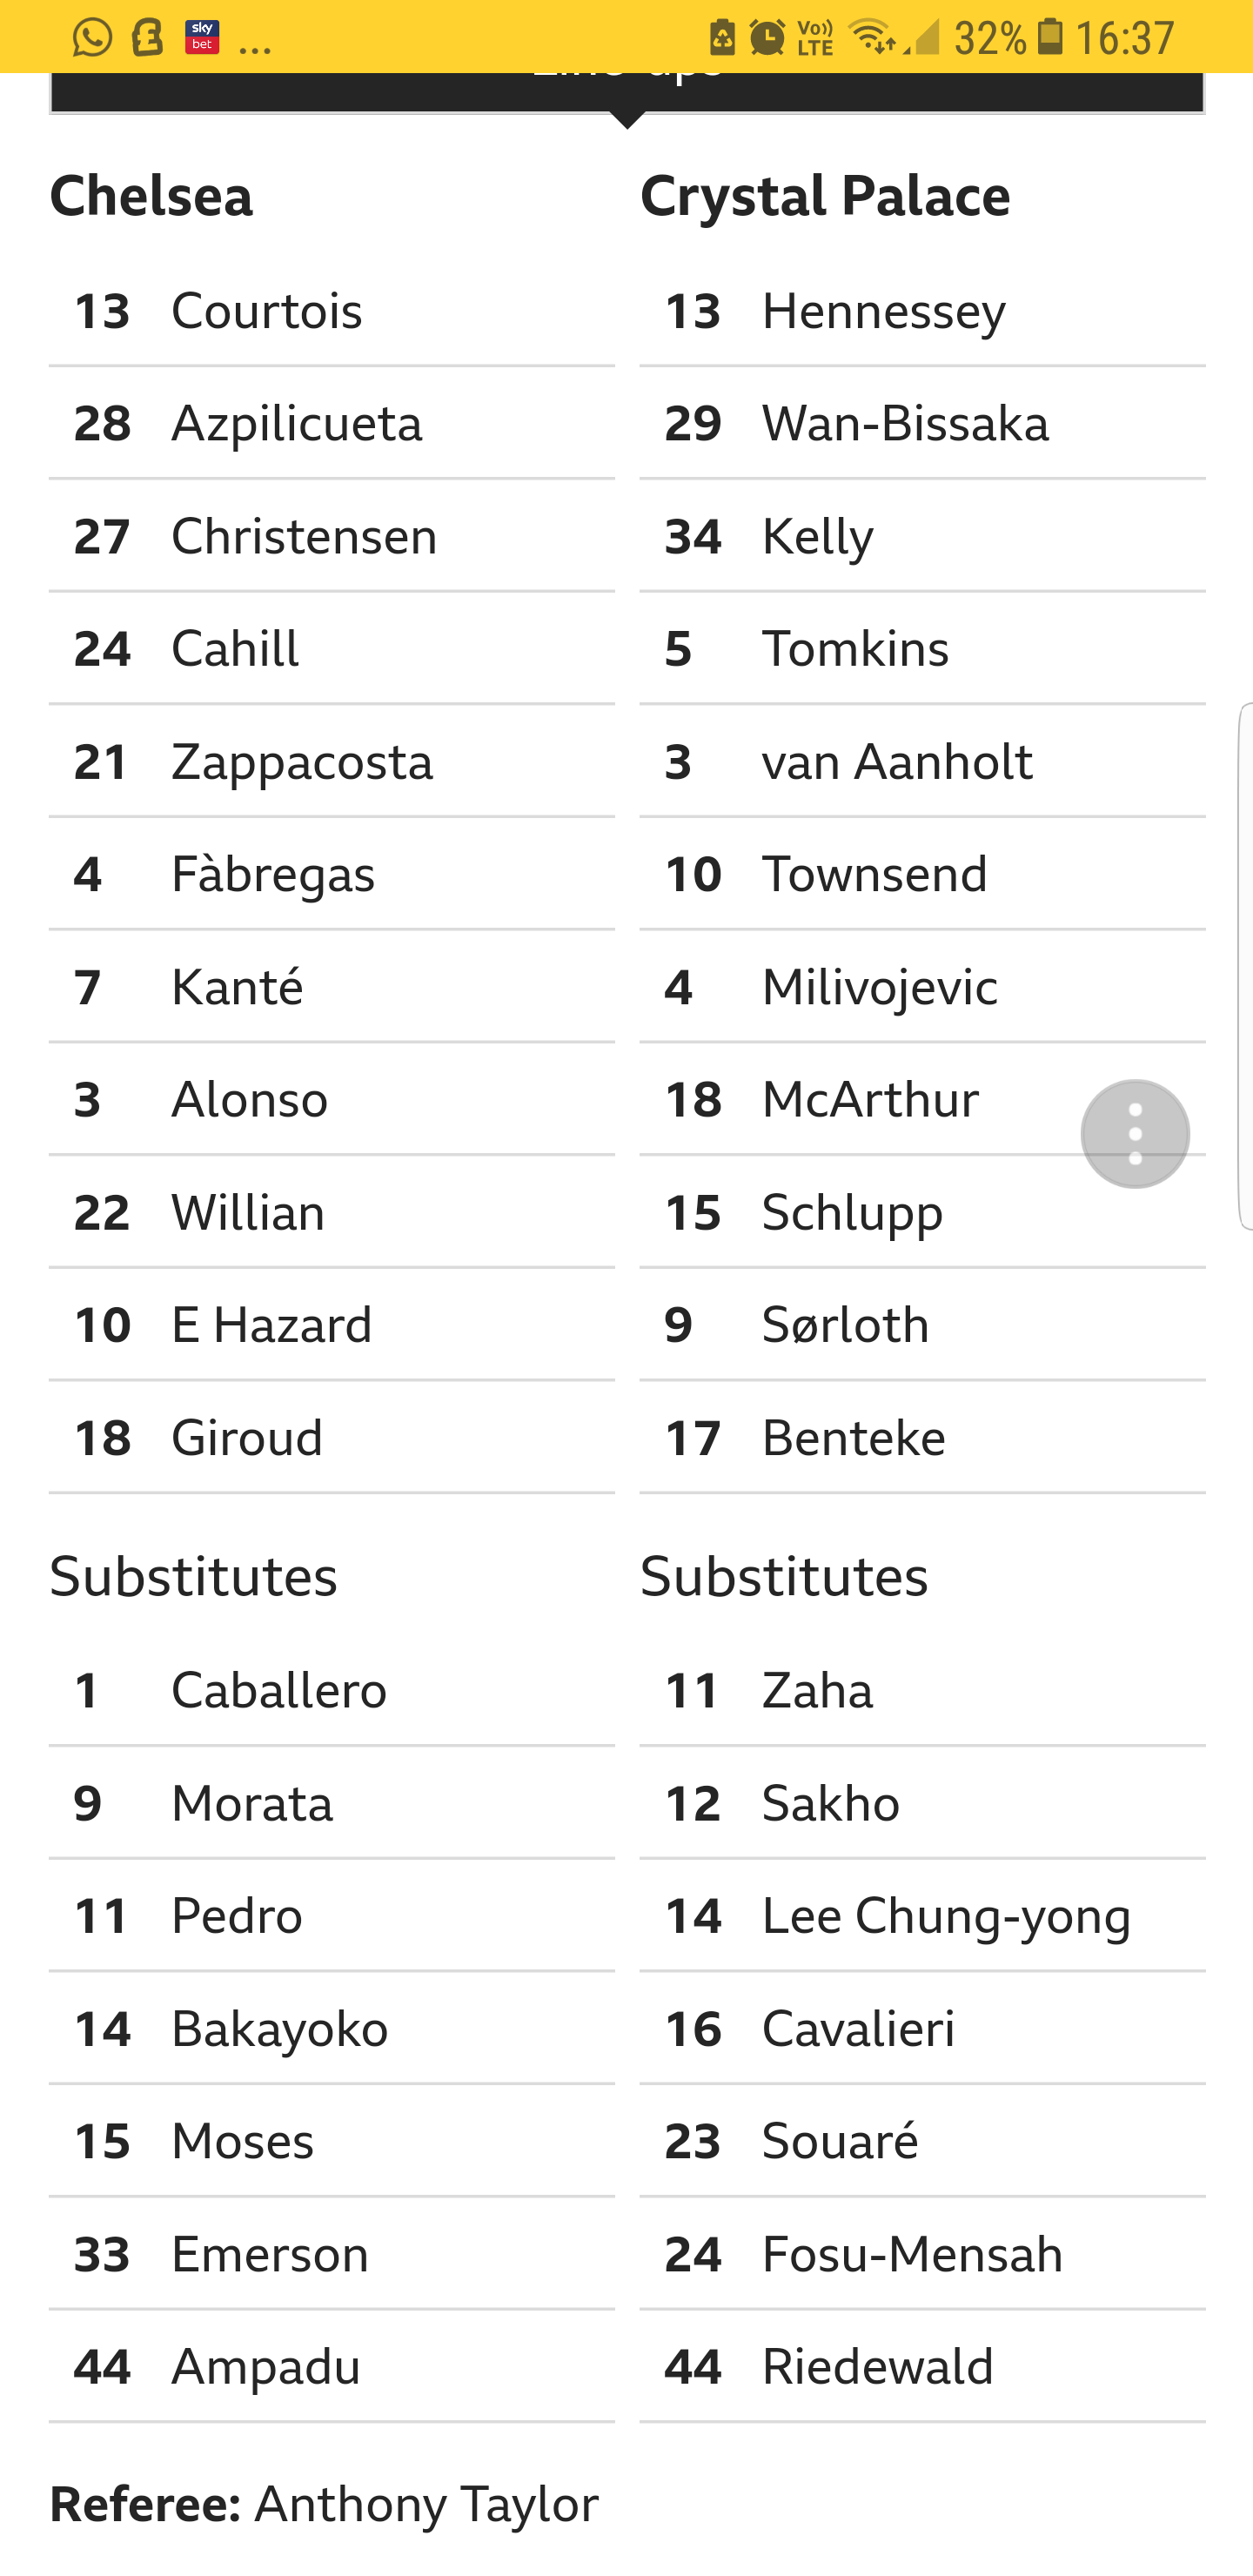Viewport: 1253px width, 2576px height.
Task: Select Zaha from the Crystal Palace substitutes
Action: [x=817, y=1691]
